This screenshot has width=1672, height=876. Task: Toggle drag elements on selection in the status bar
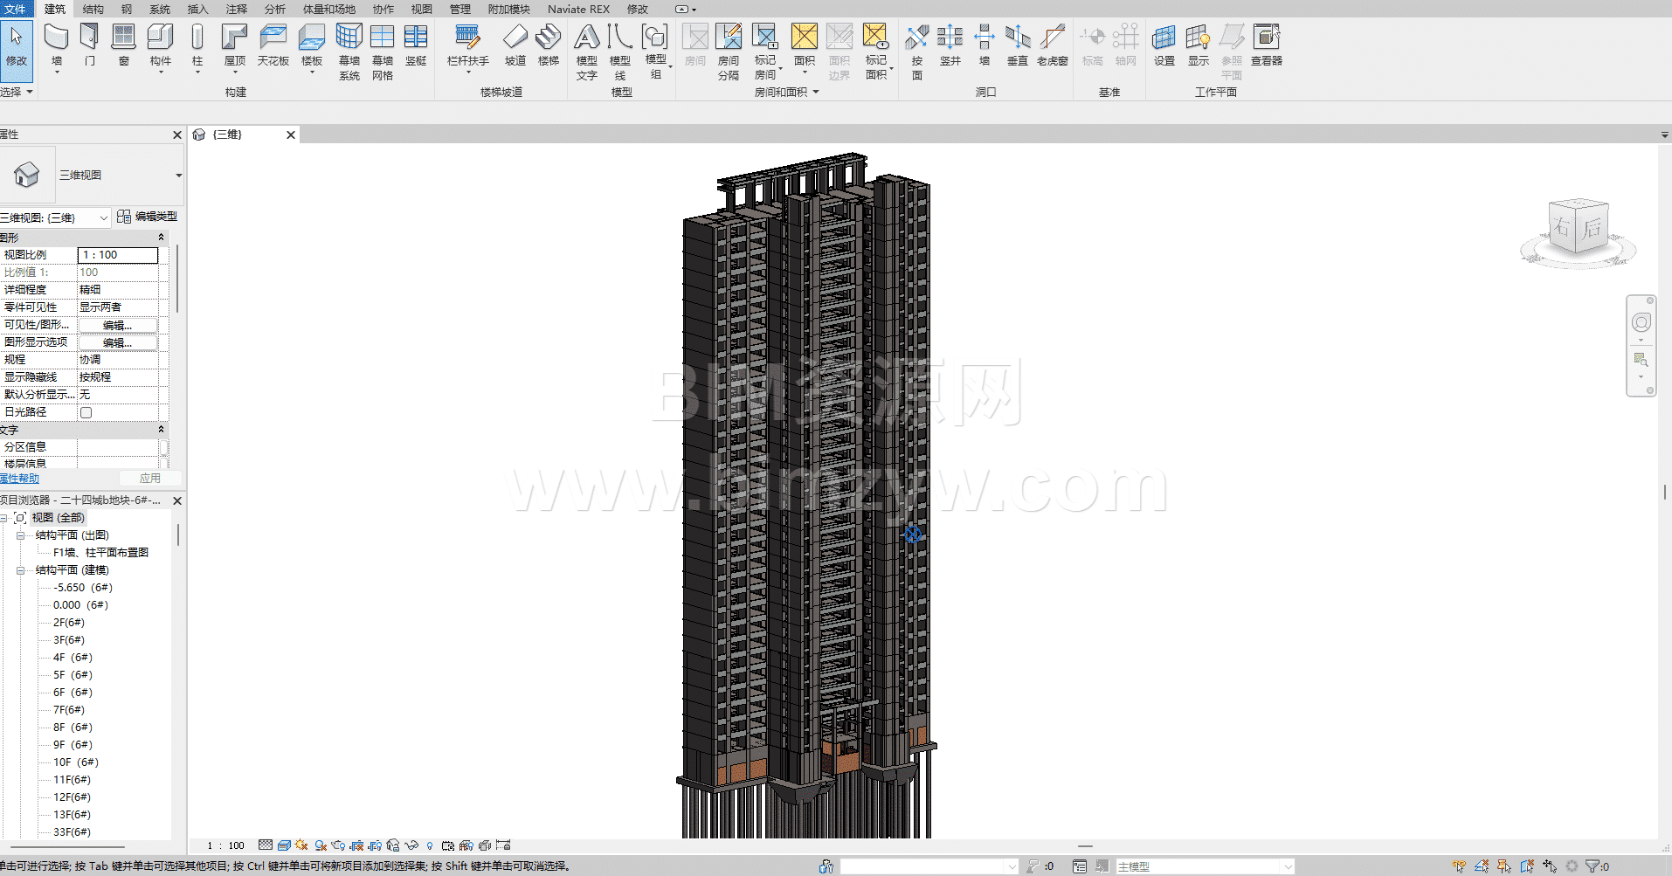(1550, 866)
